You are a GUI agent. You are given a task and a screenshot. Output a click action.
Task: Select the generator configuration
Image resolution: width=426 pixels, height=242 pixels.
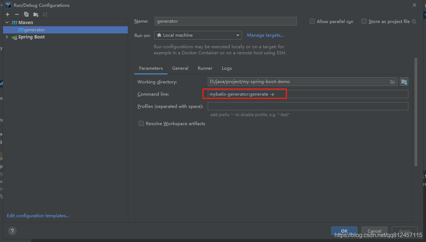[65, 30]
